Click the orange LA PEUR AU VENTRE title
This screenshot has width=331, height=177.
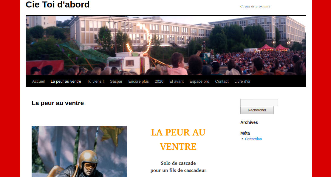(178, 139)
